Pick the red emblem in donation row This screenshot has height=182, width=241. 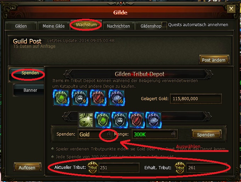tap(136, 120)
